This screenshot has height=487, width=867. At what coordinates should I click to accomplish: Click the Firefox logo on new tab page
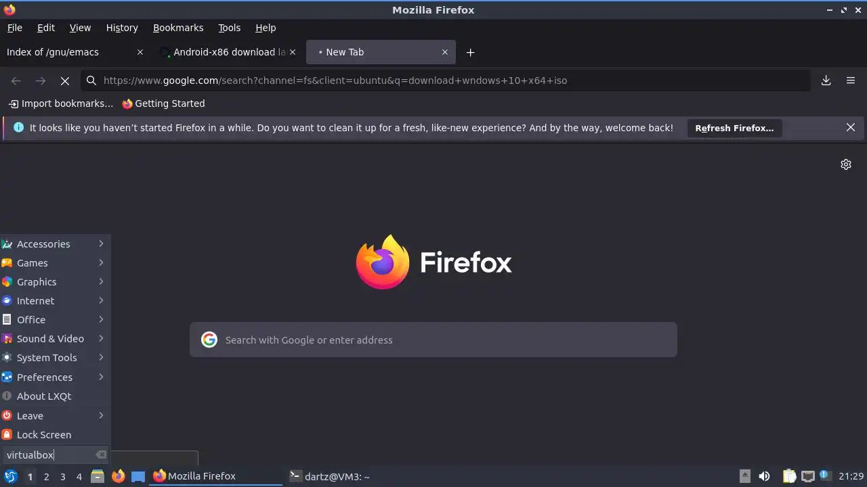point(383,262)
